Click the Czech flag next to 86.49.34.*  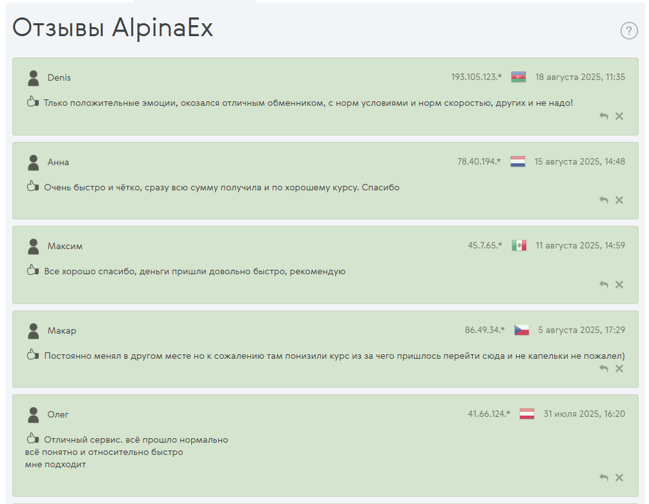coord(522,330)
